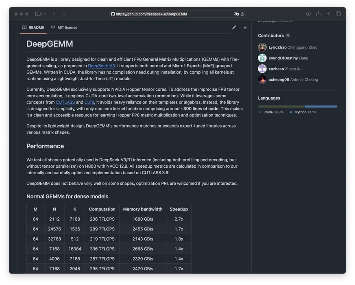Expand the sidebar options dropdown arrow
The image size is (355, 285).
click(x=45, y=14)
